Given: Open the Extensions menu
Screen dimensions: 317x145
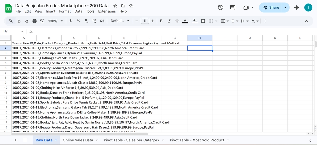Looking at the screenshot, I should tap(107, 11).
